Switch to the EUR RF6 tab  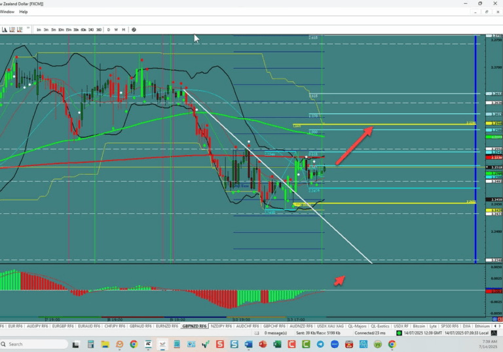tap(16, 326)
